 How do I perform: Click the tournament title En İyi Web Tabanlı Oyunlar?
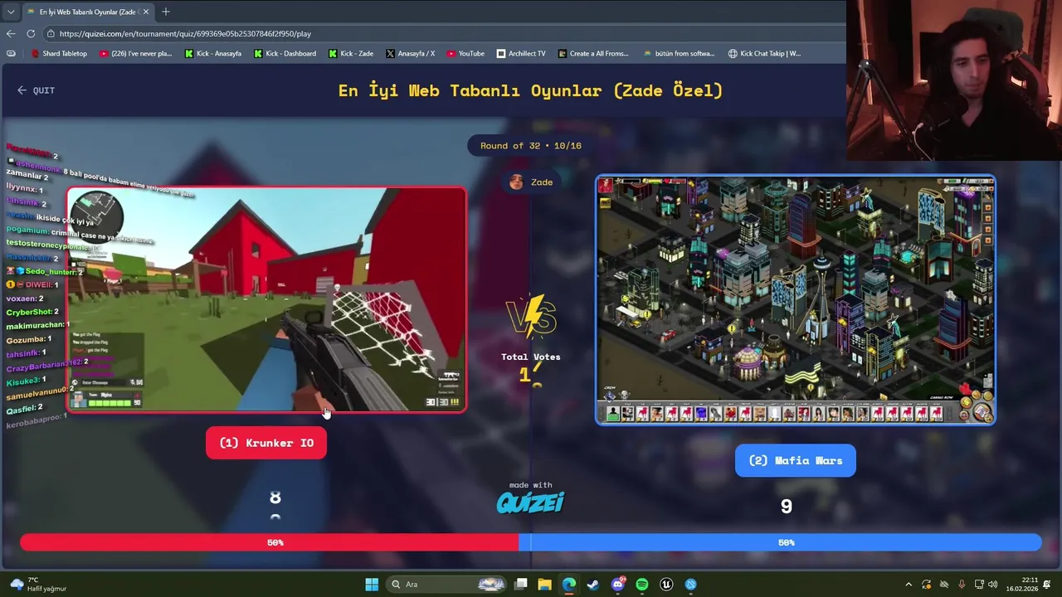[530, 90]
